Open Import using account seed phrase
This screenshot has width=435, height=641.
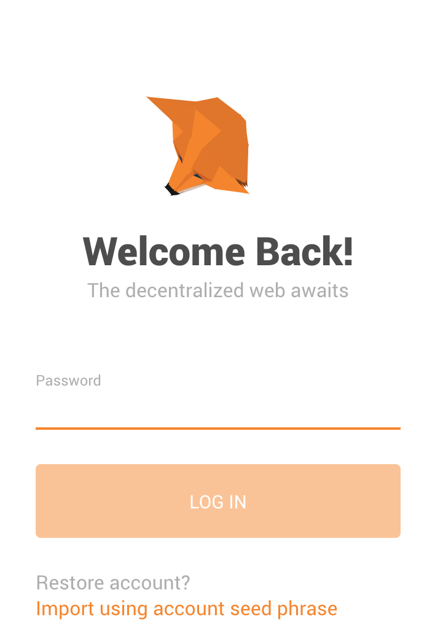[187, 608]
